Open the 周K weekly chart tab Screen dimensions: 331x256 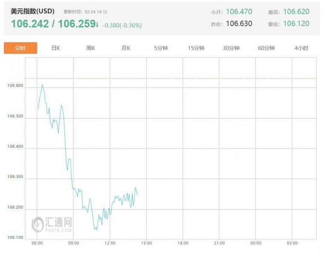click(90, 48)
